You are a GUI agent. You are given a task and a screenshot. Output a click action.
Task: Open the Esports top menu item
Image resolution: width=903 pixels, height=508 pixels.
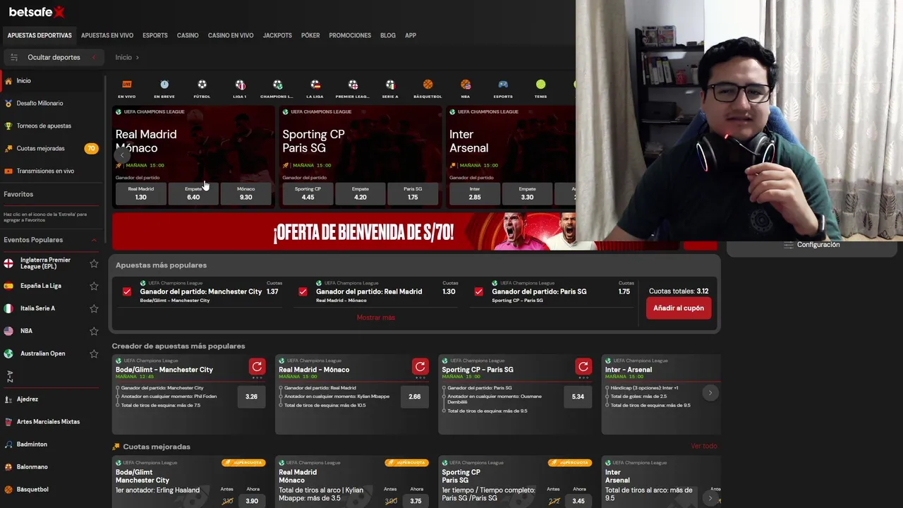[155, 35]
